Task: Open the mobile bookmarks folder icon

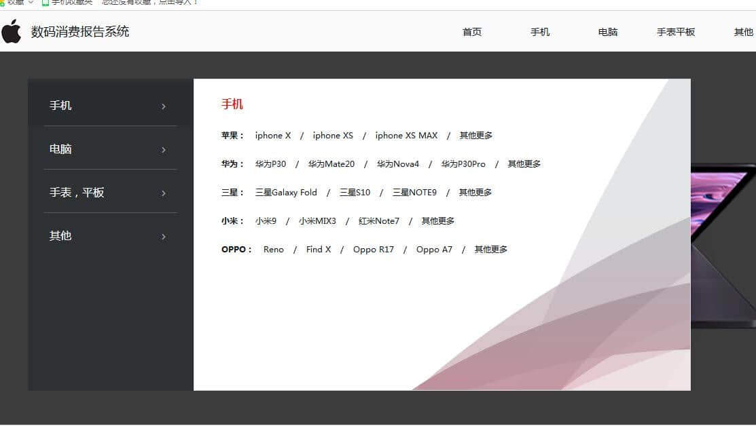Action: [46, 2]
